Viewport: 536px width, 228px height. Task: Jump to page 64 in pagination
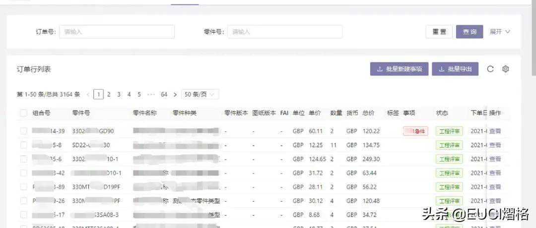164,94
